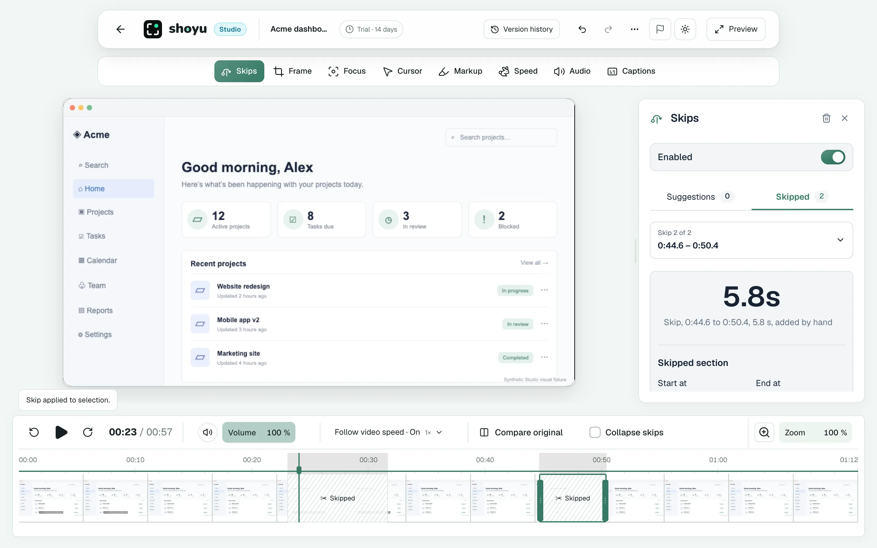Open the Frame tool
This screenshot has height=548, width=877.
tap(293, 71)
